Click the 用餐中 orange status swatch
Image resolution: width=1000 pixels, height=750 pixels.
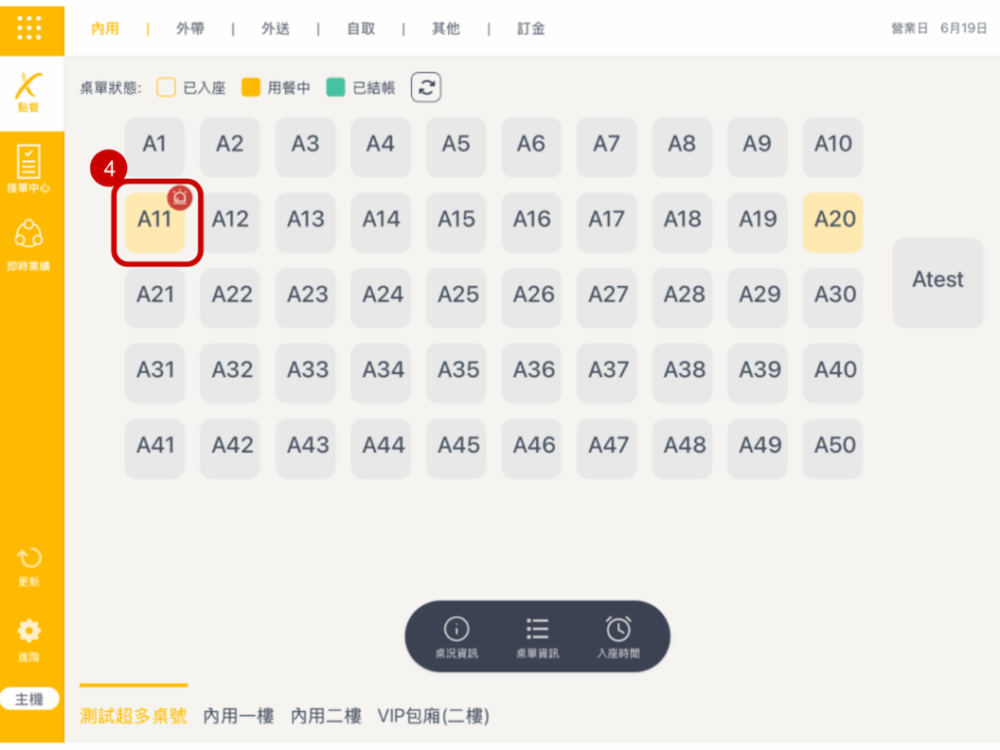(251, 87)
